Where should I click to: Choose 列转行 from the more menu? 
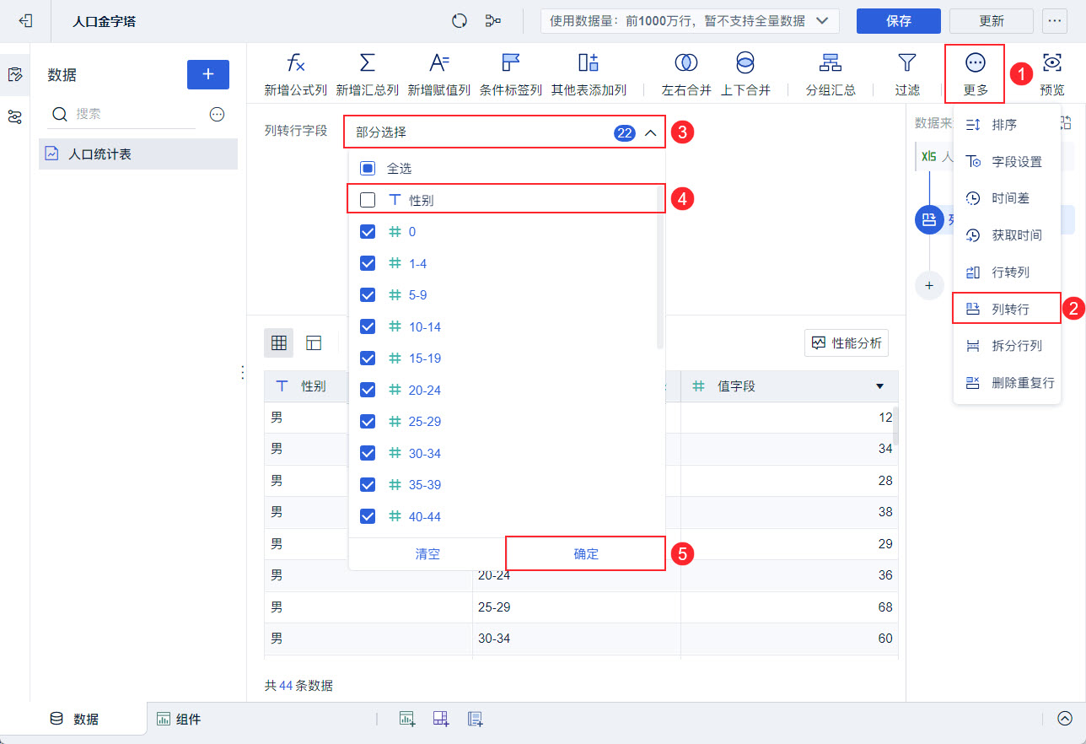click(x=1007, y=309)
